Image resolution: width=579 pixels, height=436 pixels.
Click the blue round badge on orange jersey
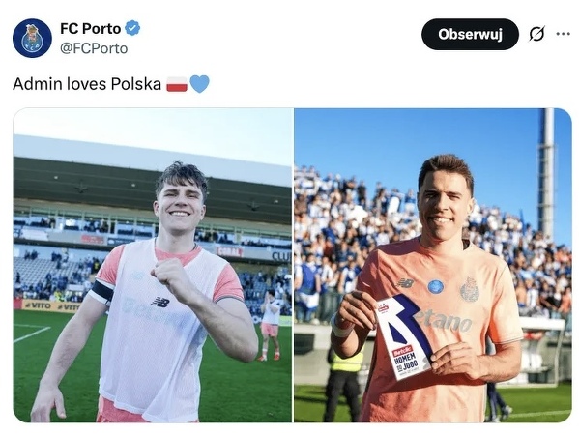coord(436,287)
